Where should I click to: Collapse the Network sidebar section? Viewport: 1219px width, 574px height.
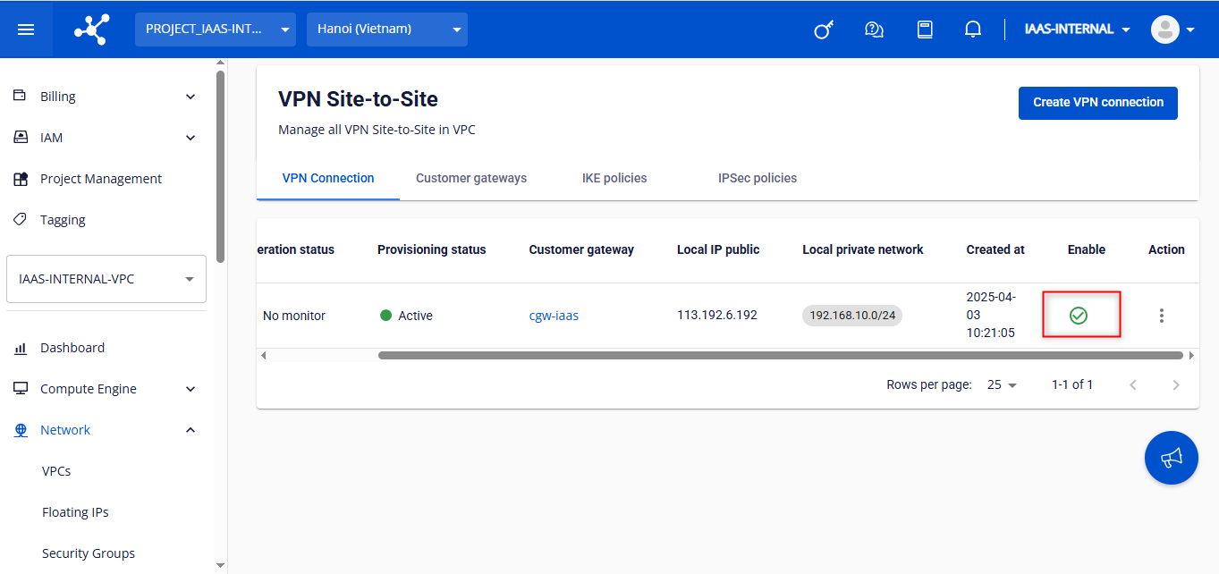click(x=190, y=430)
